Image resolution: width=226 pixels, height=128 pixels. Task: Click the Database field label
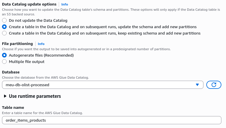(x=11, y=72)
